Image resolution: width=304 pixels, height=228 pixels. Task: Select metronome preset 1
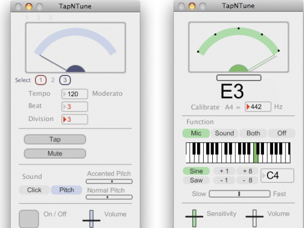click(41, 80)
